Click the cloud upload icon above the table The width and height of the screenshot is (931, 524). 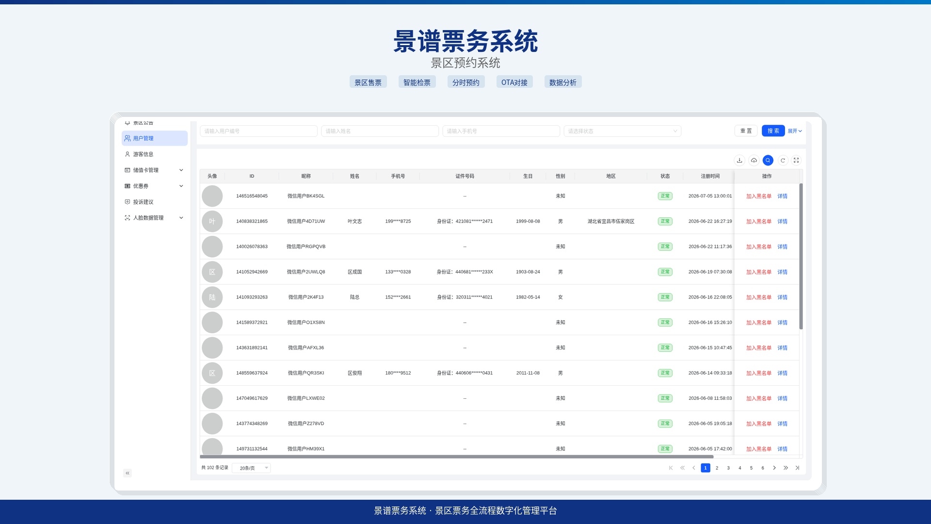click(x=754, y=160)
